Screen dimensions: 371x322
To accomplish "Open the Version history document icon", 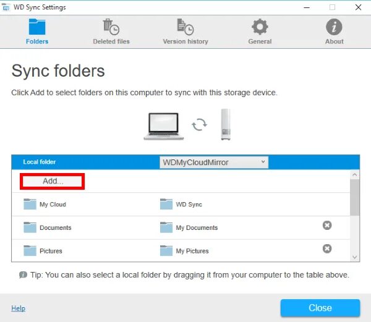I will pyautogui.click(x=185, y=27).
